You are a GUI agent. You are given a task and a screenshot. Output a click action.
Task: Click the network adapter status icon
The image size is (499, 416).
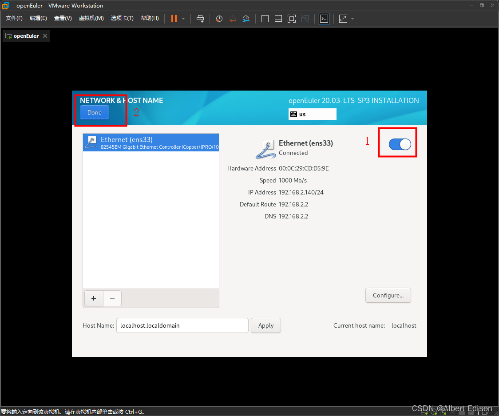coord(443,413)
